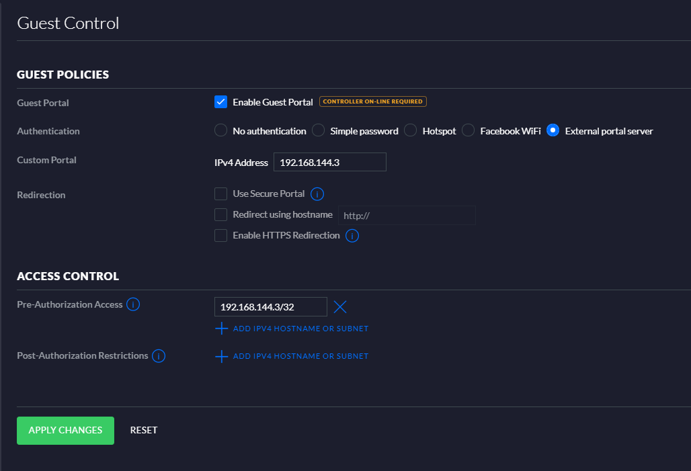Click Add IPv4 Hostname or Subnet under Pre-Authorization Access
This screenshot has height=471, width=691.
click(x=291, y=329)
